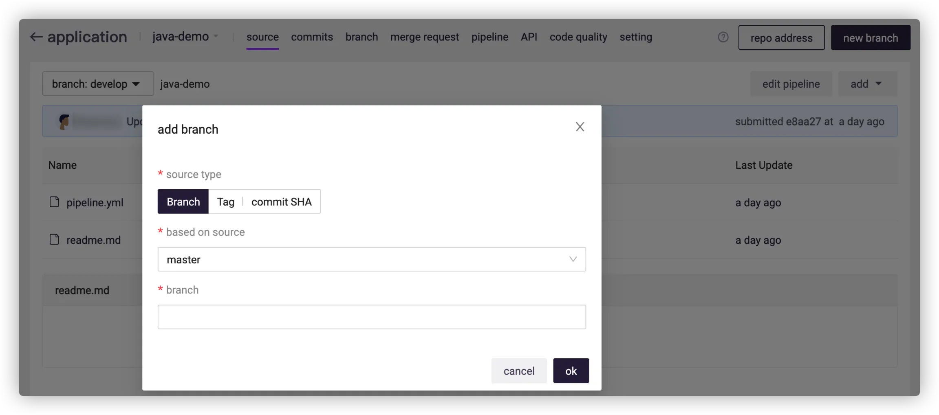
Task: Close the add branch dialog
Action: (x=580, y=127)
